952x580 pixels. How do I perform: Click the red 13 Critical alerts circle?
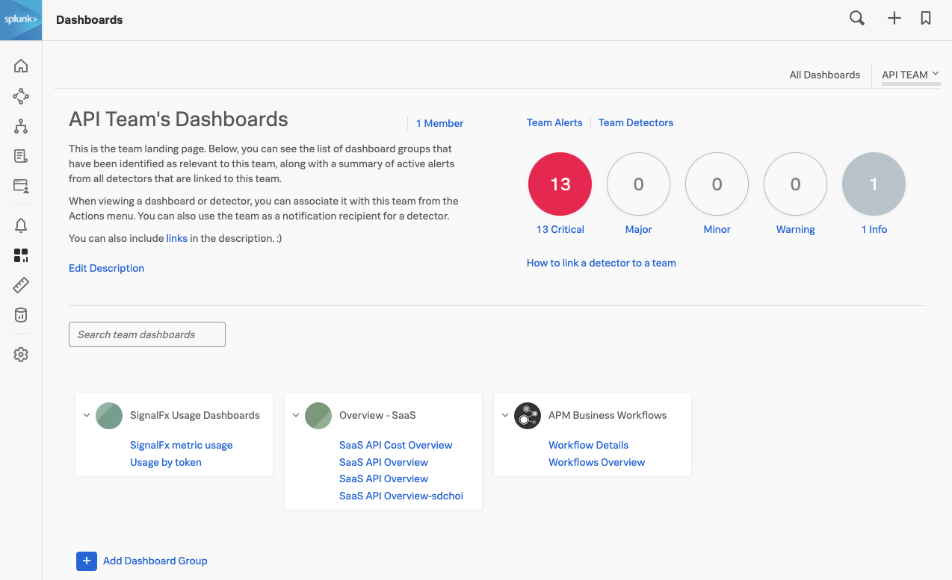[x=560, y=184]
